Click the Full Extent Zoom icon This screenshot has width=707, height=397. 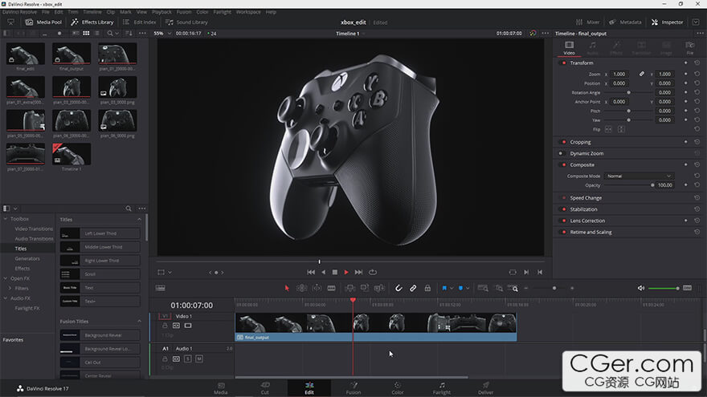pos(483,288)
